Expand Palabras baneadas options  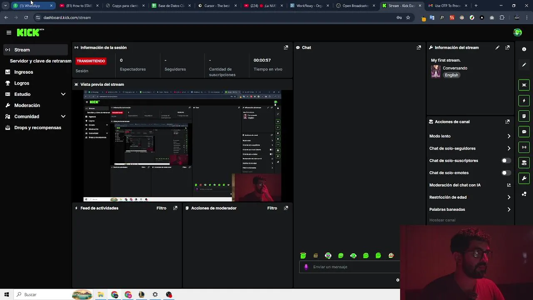coord(509,210)
